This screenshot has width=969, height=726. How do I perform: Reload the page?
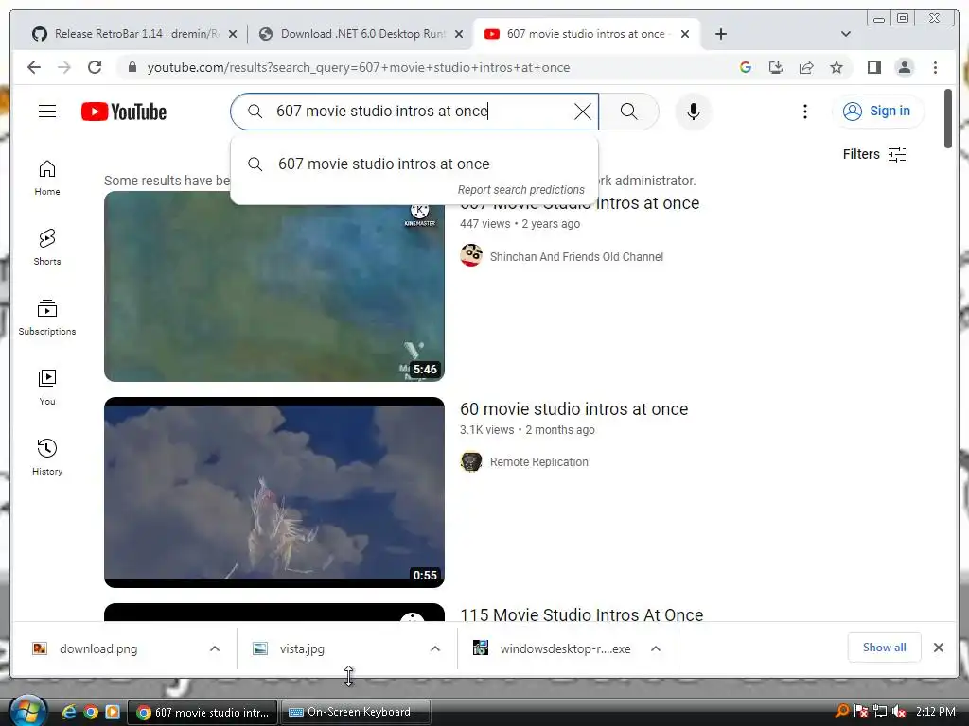pyautogui.click(x=95, y=67)
